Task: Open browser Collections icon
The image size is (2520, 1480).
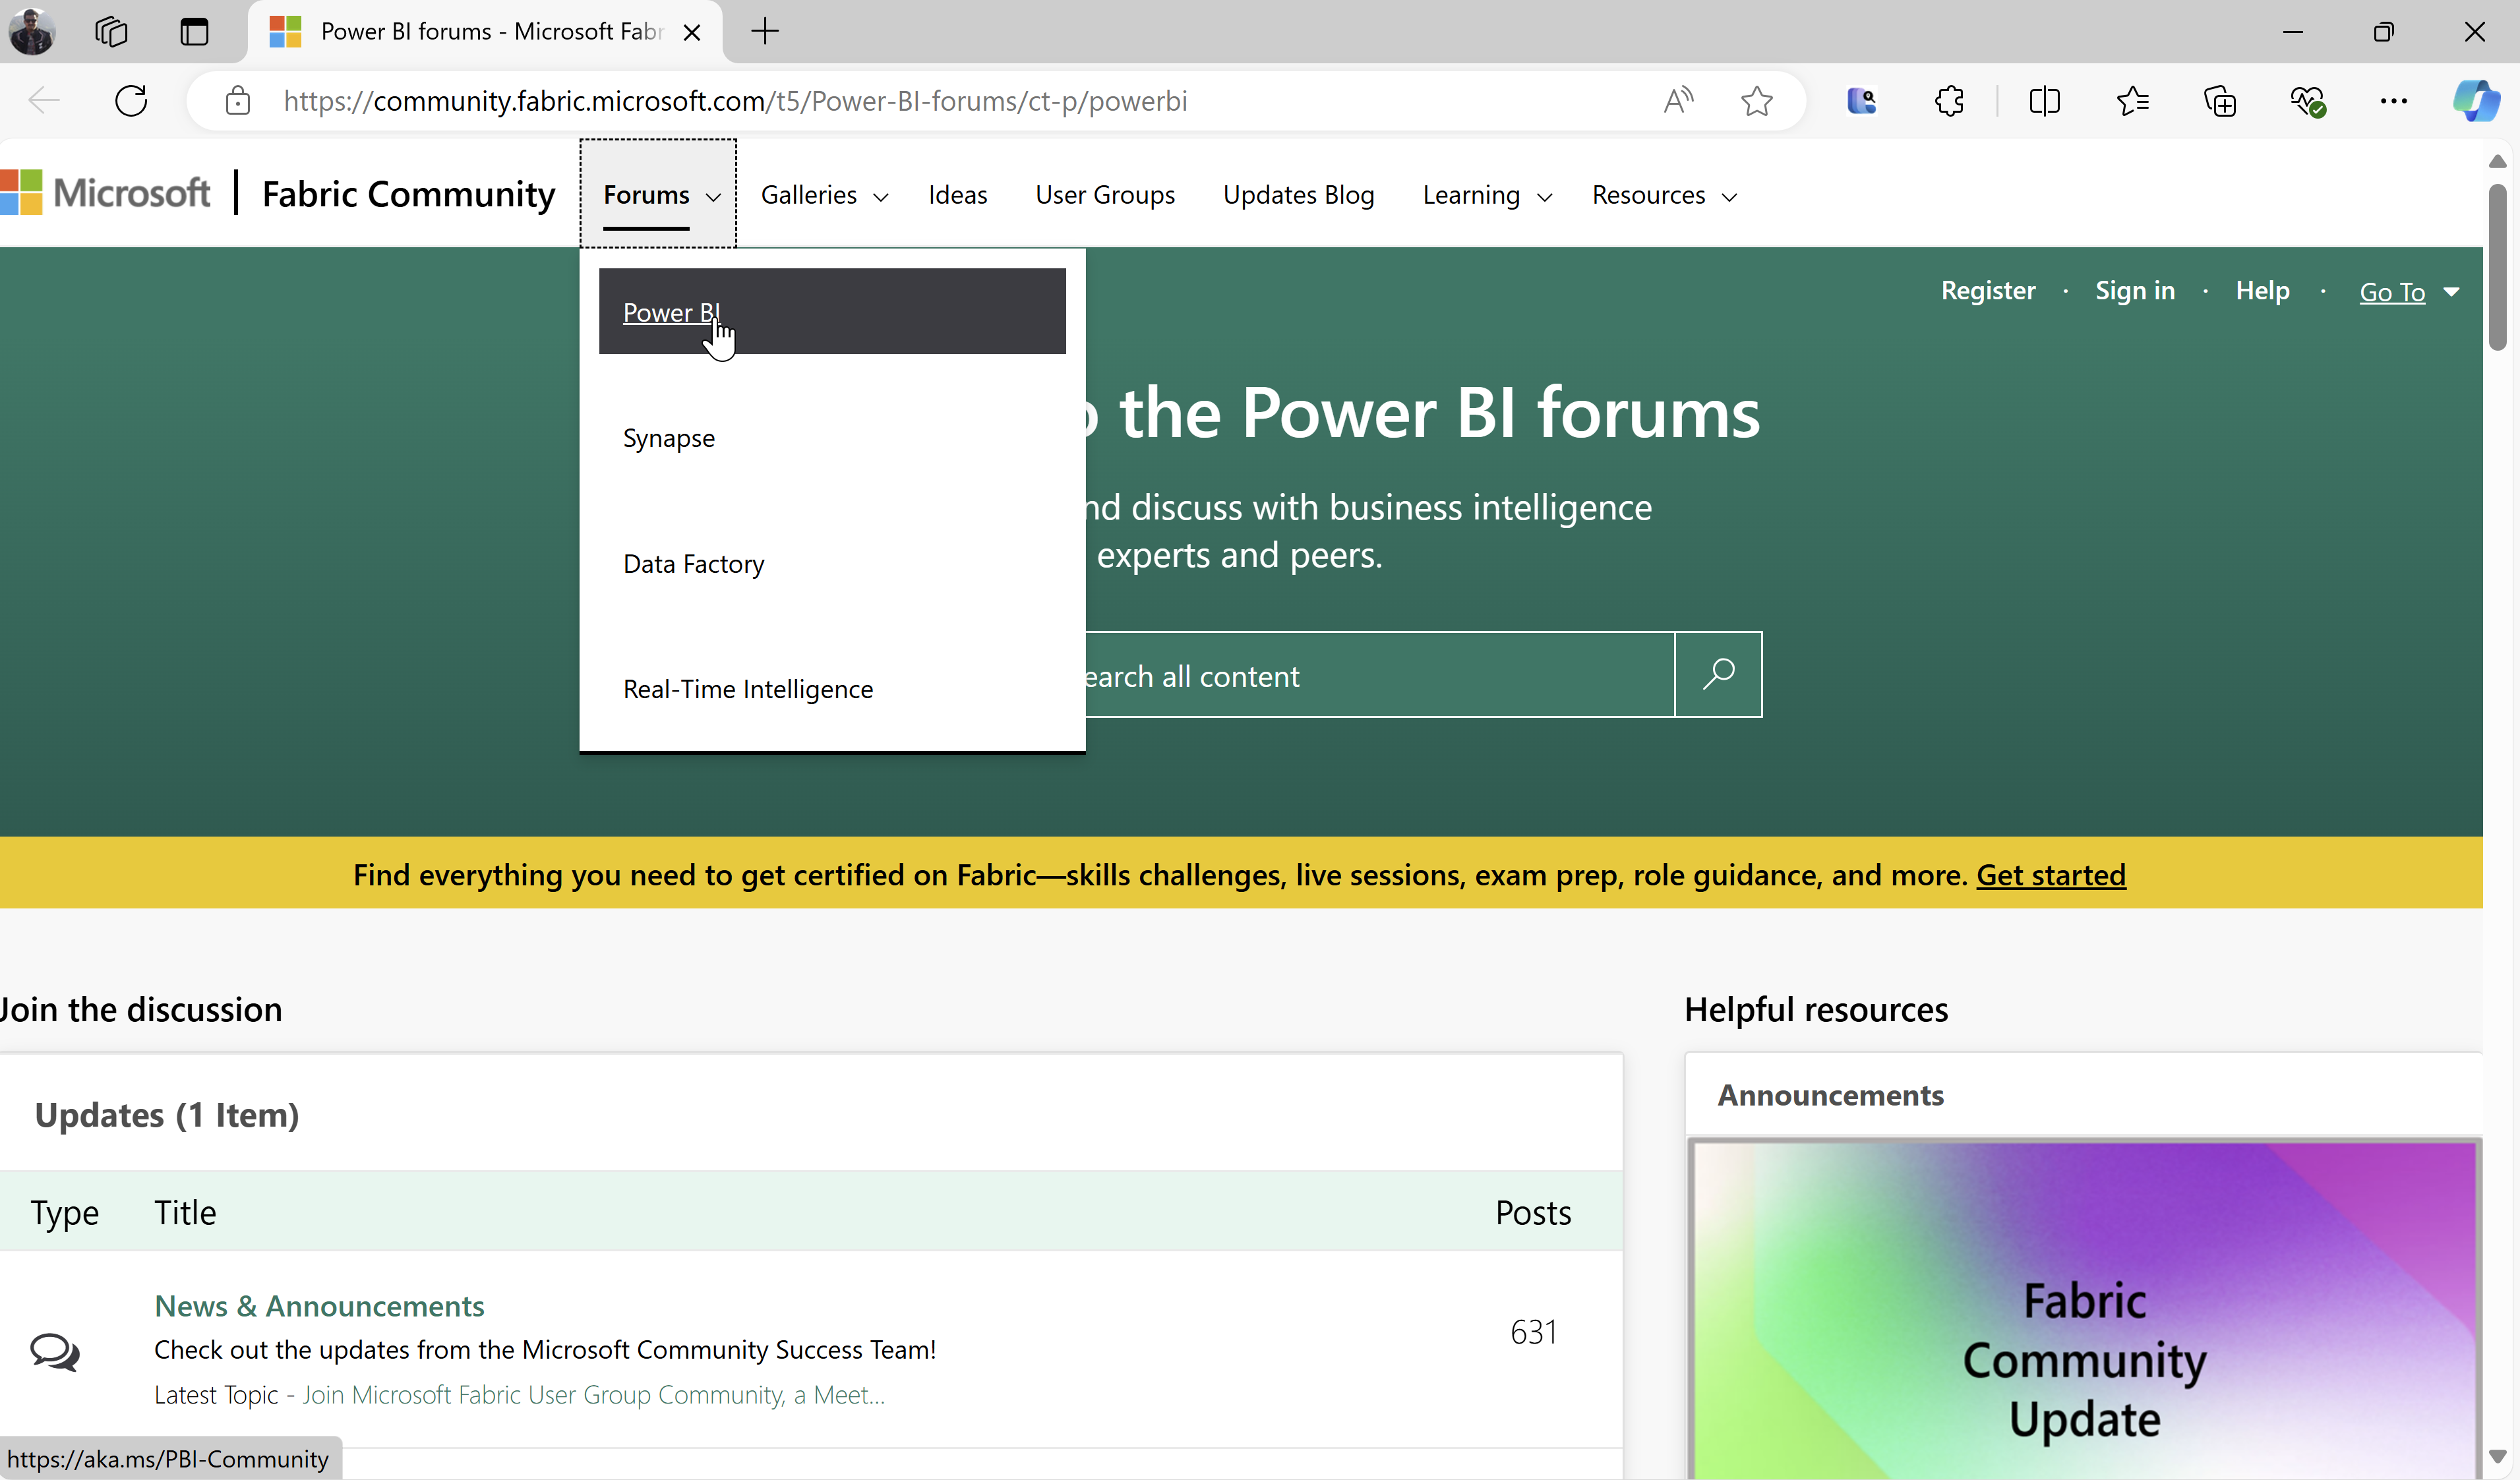Action: [2220, 100]
